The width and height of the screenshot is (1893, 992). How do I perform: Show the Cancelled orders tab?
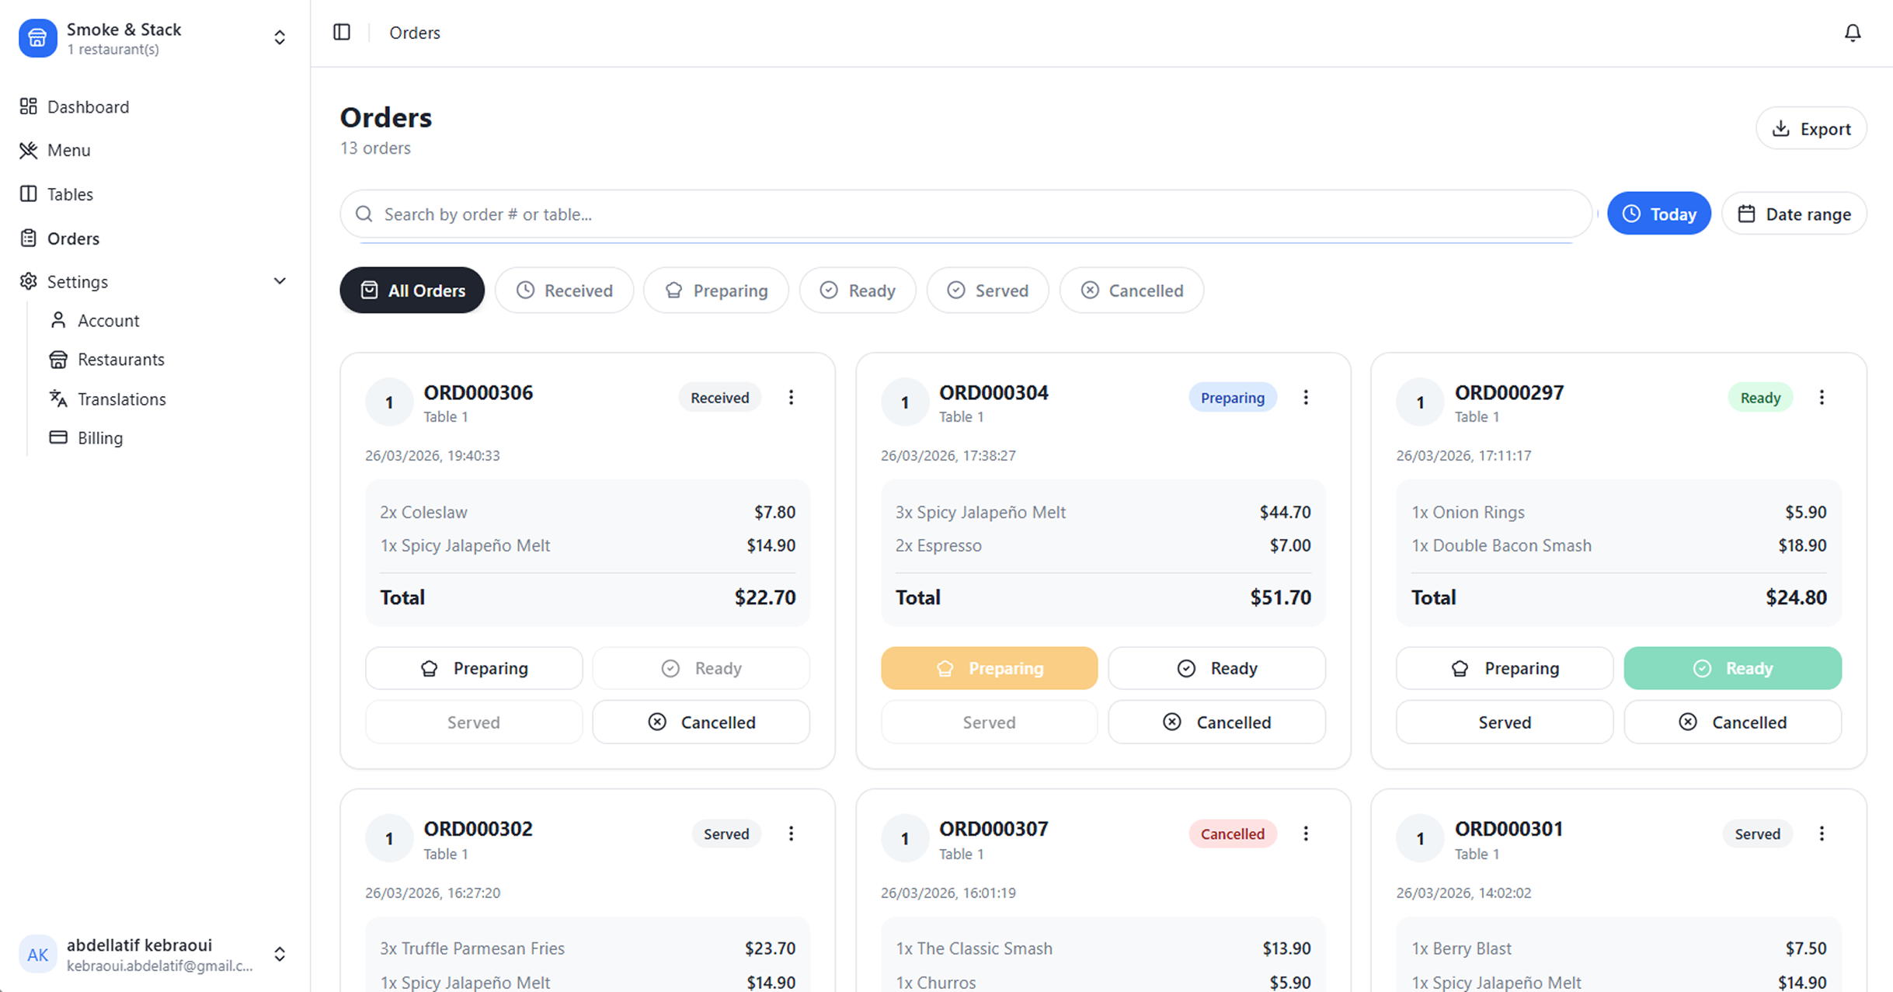pos(1131,291)
